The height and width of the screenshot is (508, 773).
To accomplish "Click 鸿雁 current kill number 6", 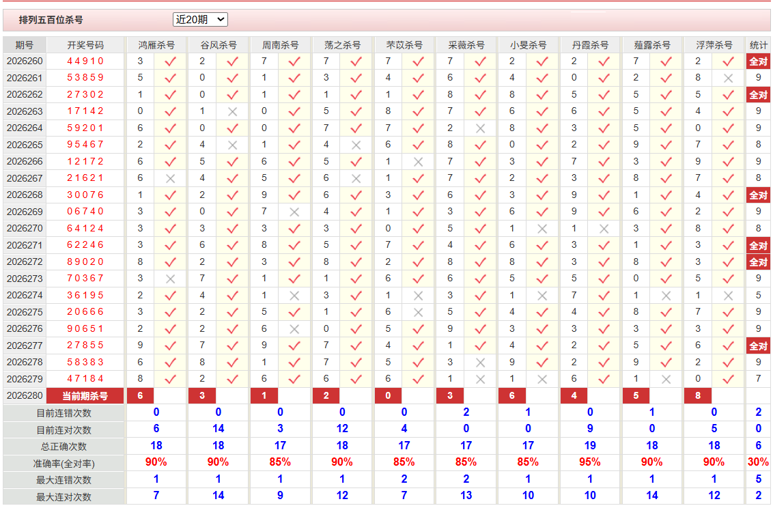I will [x=140, y=395].
